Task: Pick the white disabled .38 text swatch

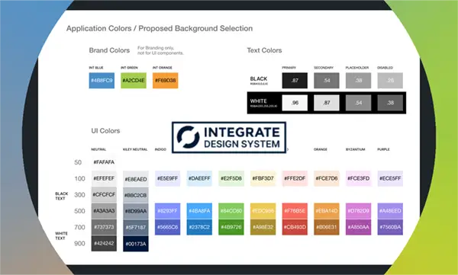Action: 390,103
